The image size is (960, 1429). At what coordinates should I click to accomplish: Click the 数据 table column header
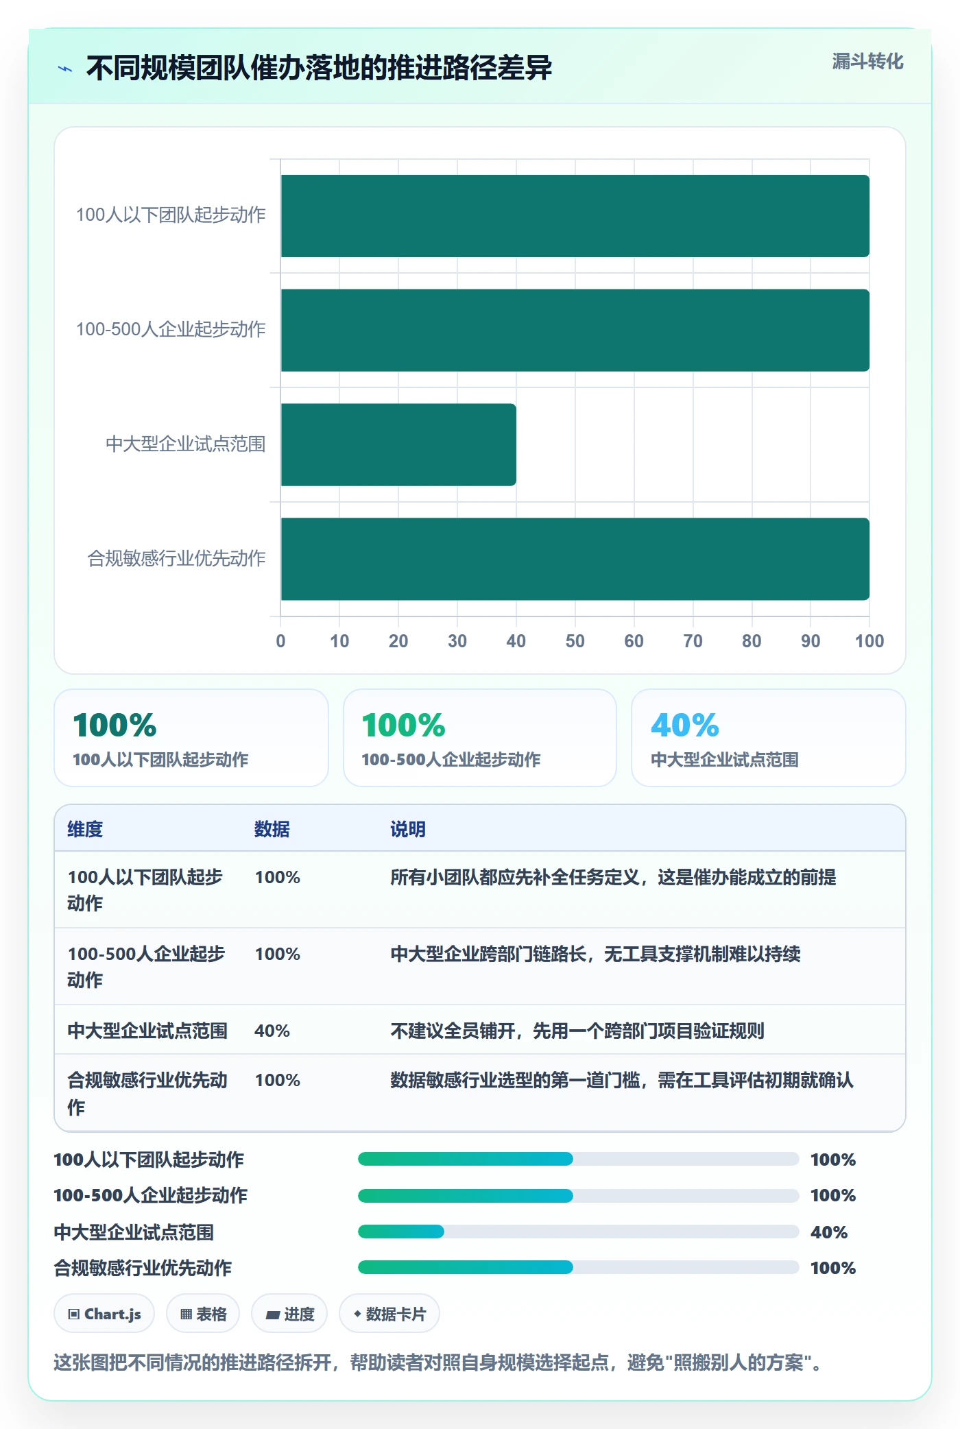click(272, 829)
